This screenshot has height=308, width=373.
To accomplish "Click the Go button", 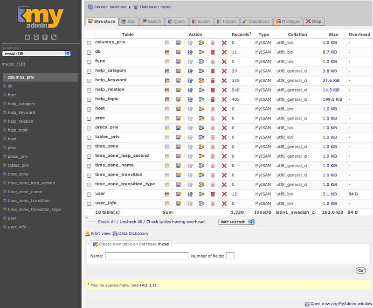I will (x=360, y=270).
